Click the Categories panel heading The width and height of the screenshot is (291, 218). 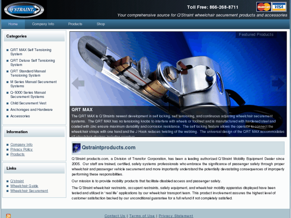click(x=16, y=36)
